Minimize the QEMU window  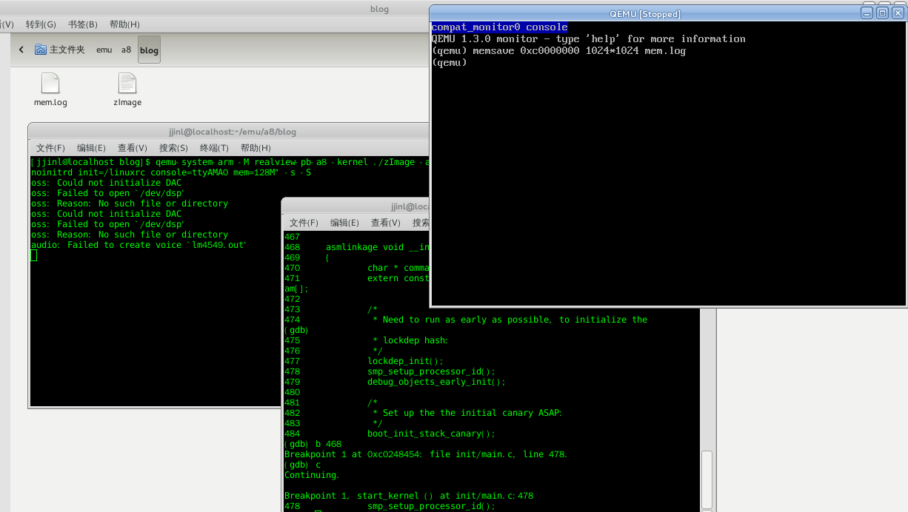pos(868,13)
